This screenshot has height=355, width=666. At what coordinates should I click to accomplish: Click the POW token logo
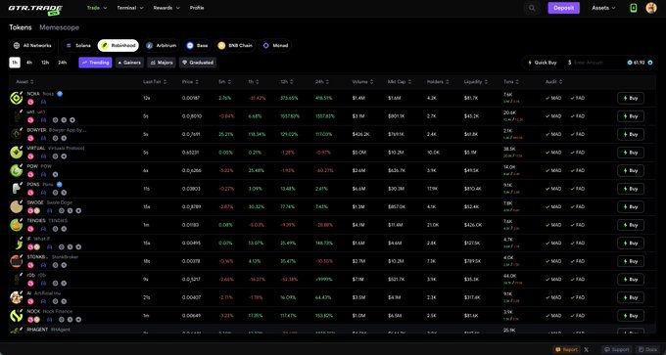click(16, 170)
